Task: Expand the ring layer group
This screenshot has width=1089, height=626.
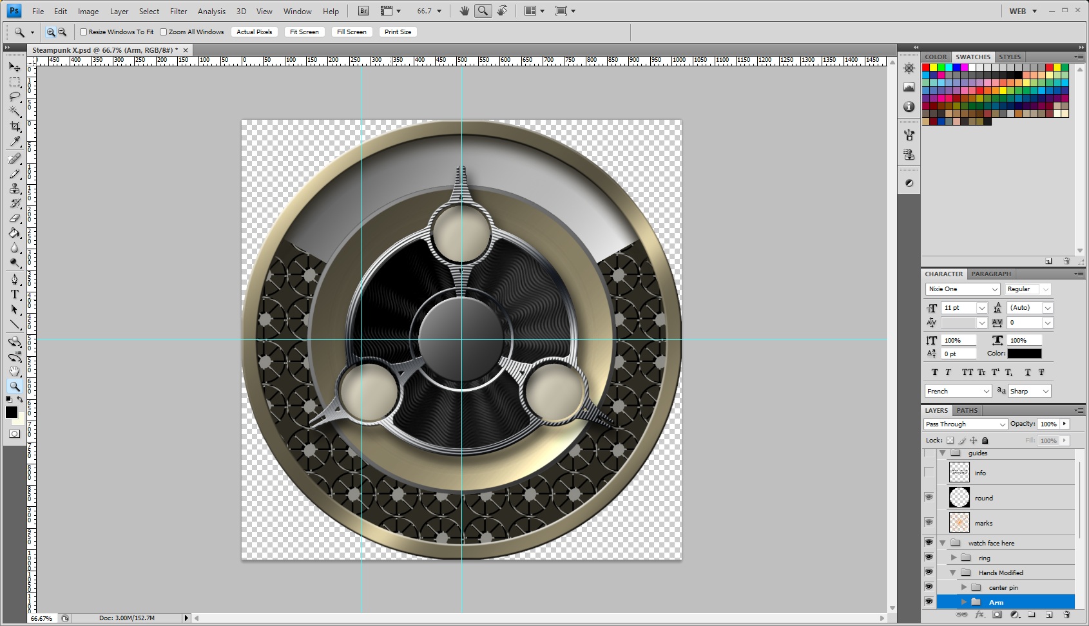Action: tap(954, 558)
